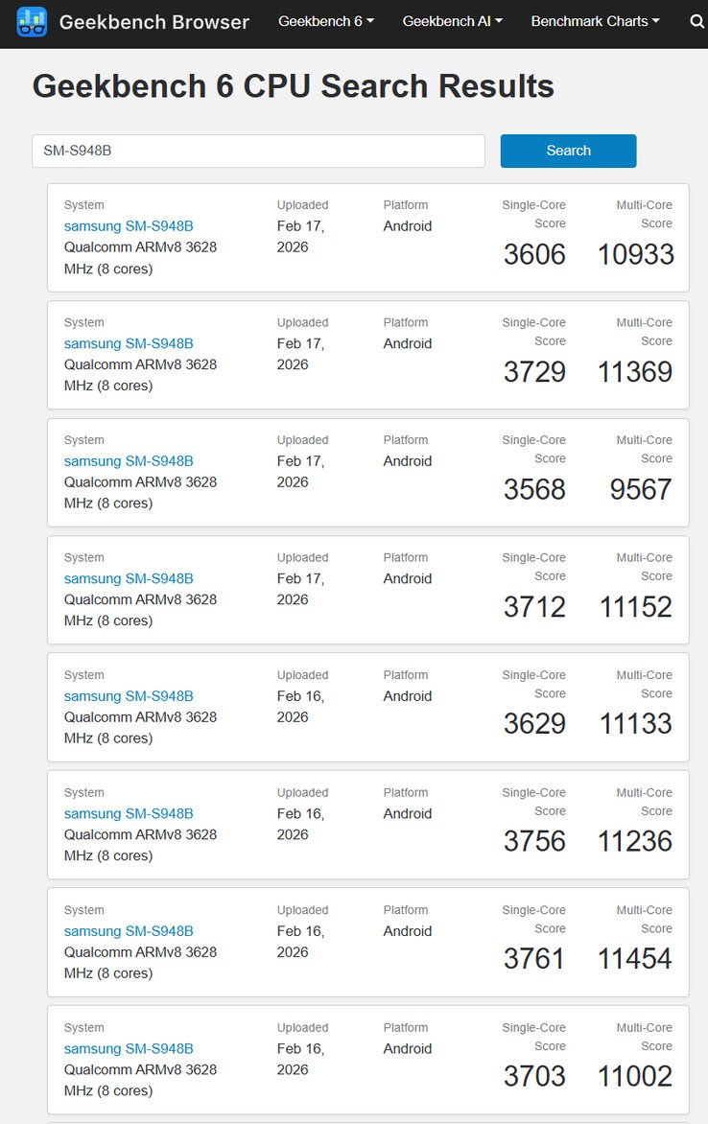Click the Feb 16, 2026 upload date in fifth result

(298, 706)
